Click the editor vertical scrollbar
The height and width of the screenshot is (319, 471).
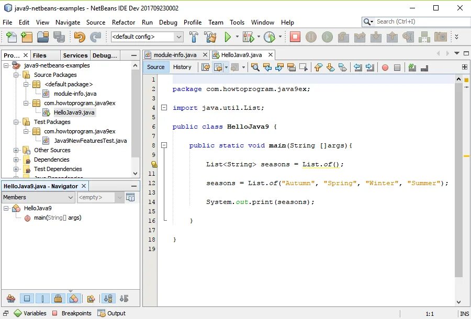pos(458,180)
